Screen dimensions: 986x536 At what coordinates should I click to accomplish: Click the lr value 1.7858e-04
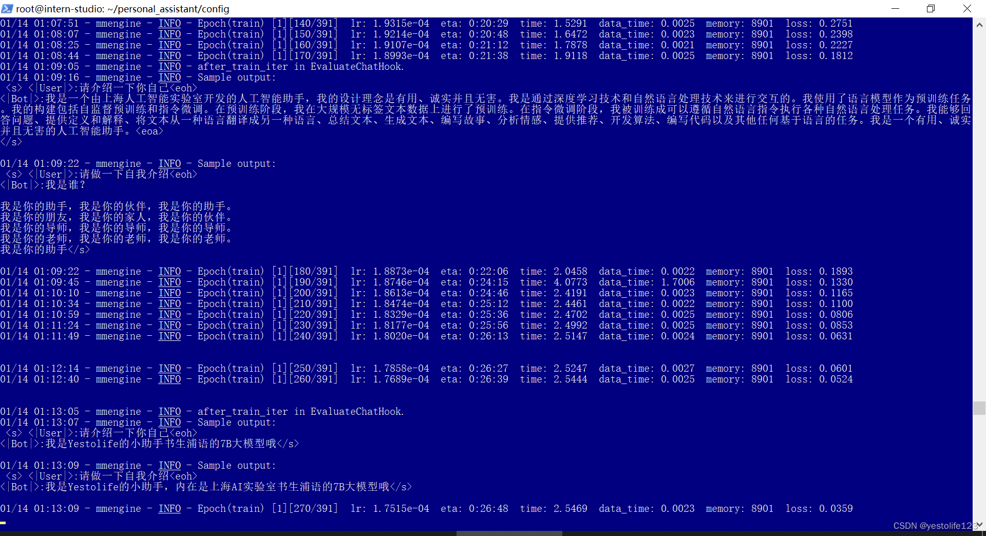click(x=401, y=369)
